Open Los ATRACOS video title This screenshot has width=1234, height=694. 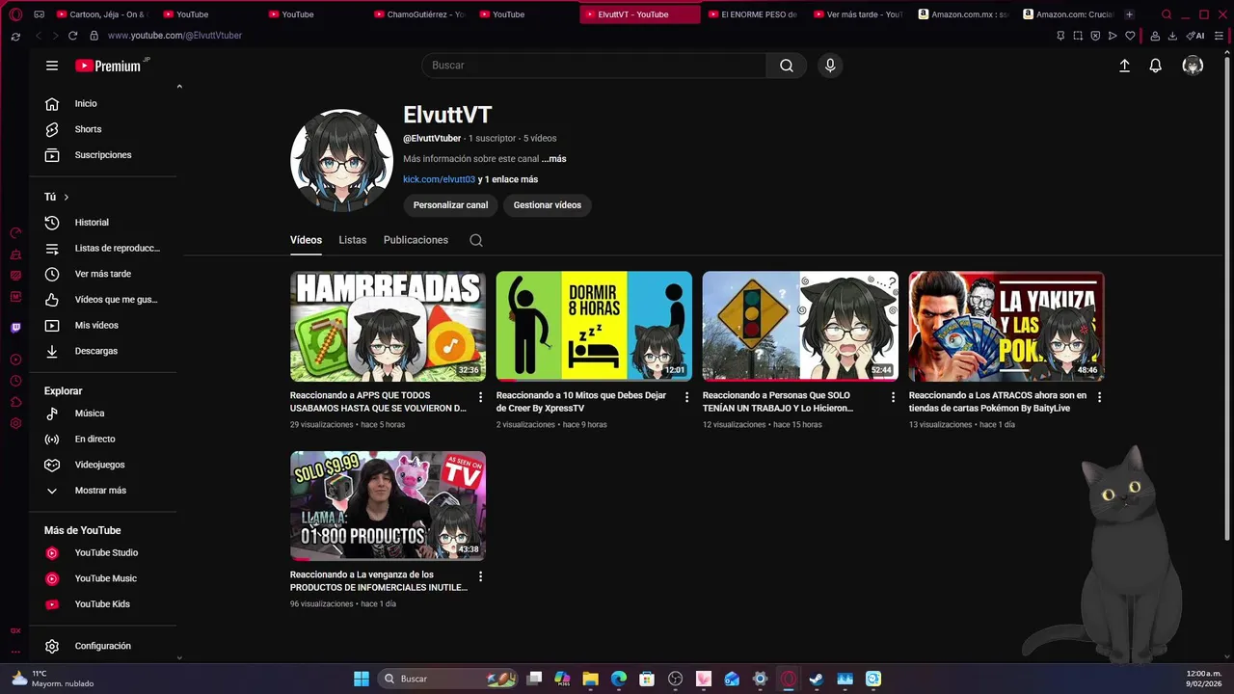[x=998, y=402]
